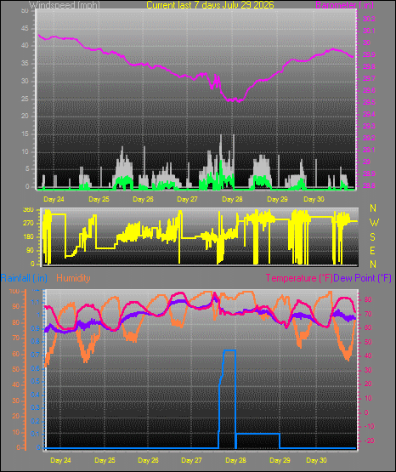Screen dimensions: 396x472
Task: Click the '70' orange humidity axis value
Action: pyautogui.click(x=15, y=338)
